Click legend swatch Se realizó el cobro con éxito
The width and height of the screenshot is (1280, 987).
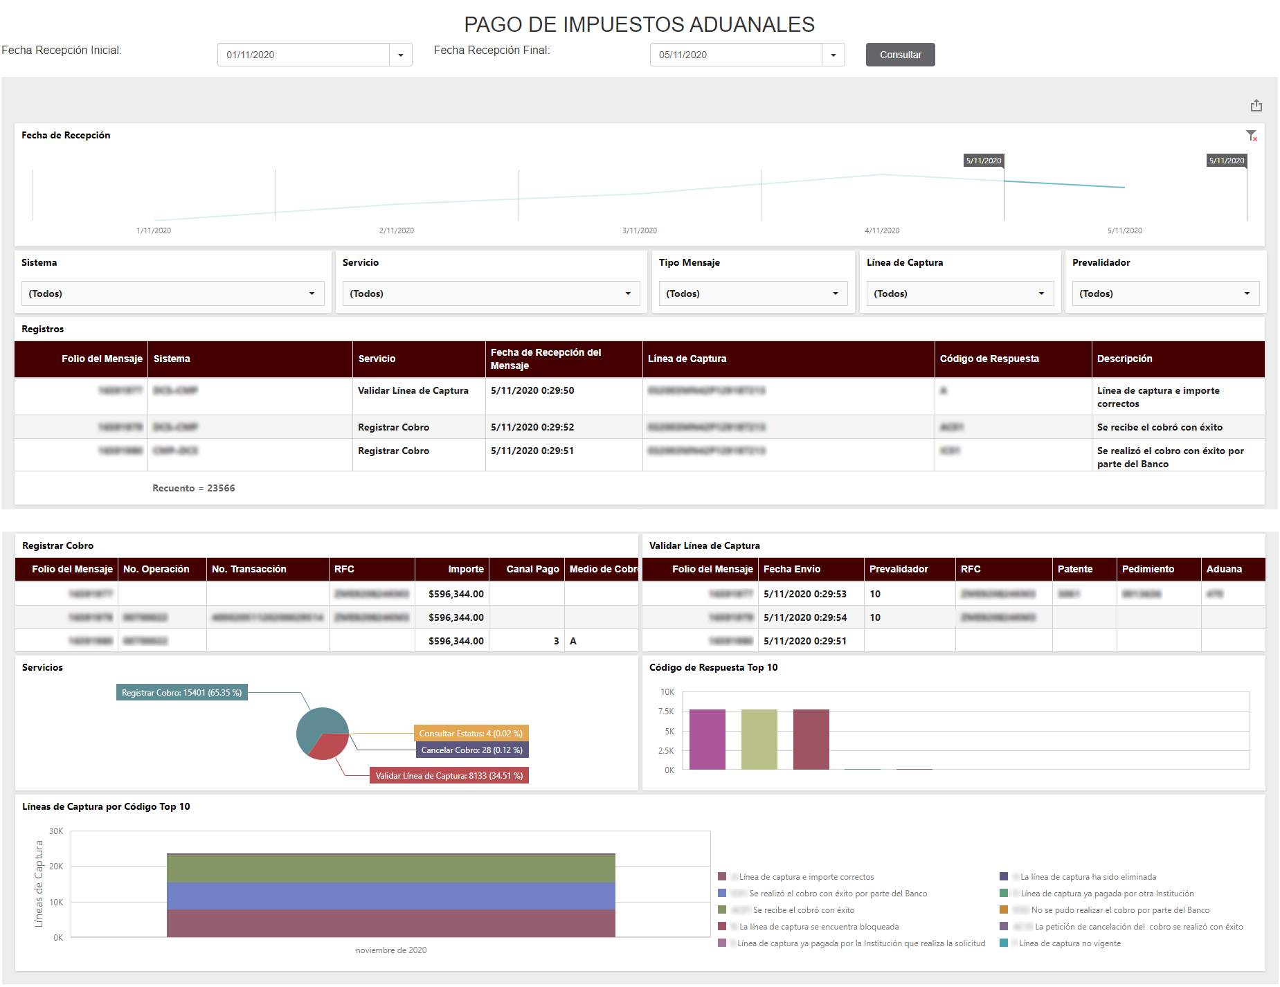coord(722,894)
